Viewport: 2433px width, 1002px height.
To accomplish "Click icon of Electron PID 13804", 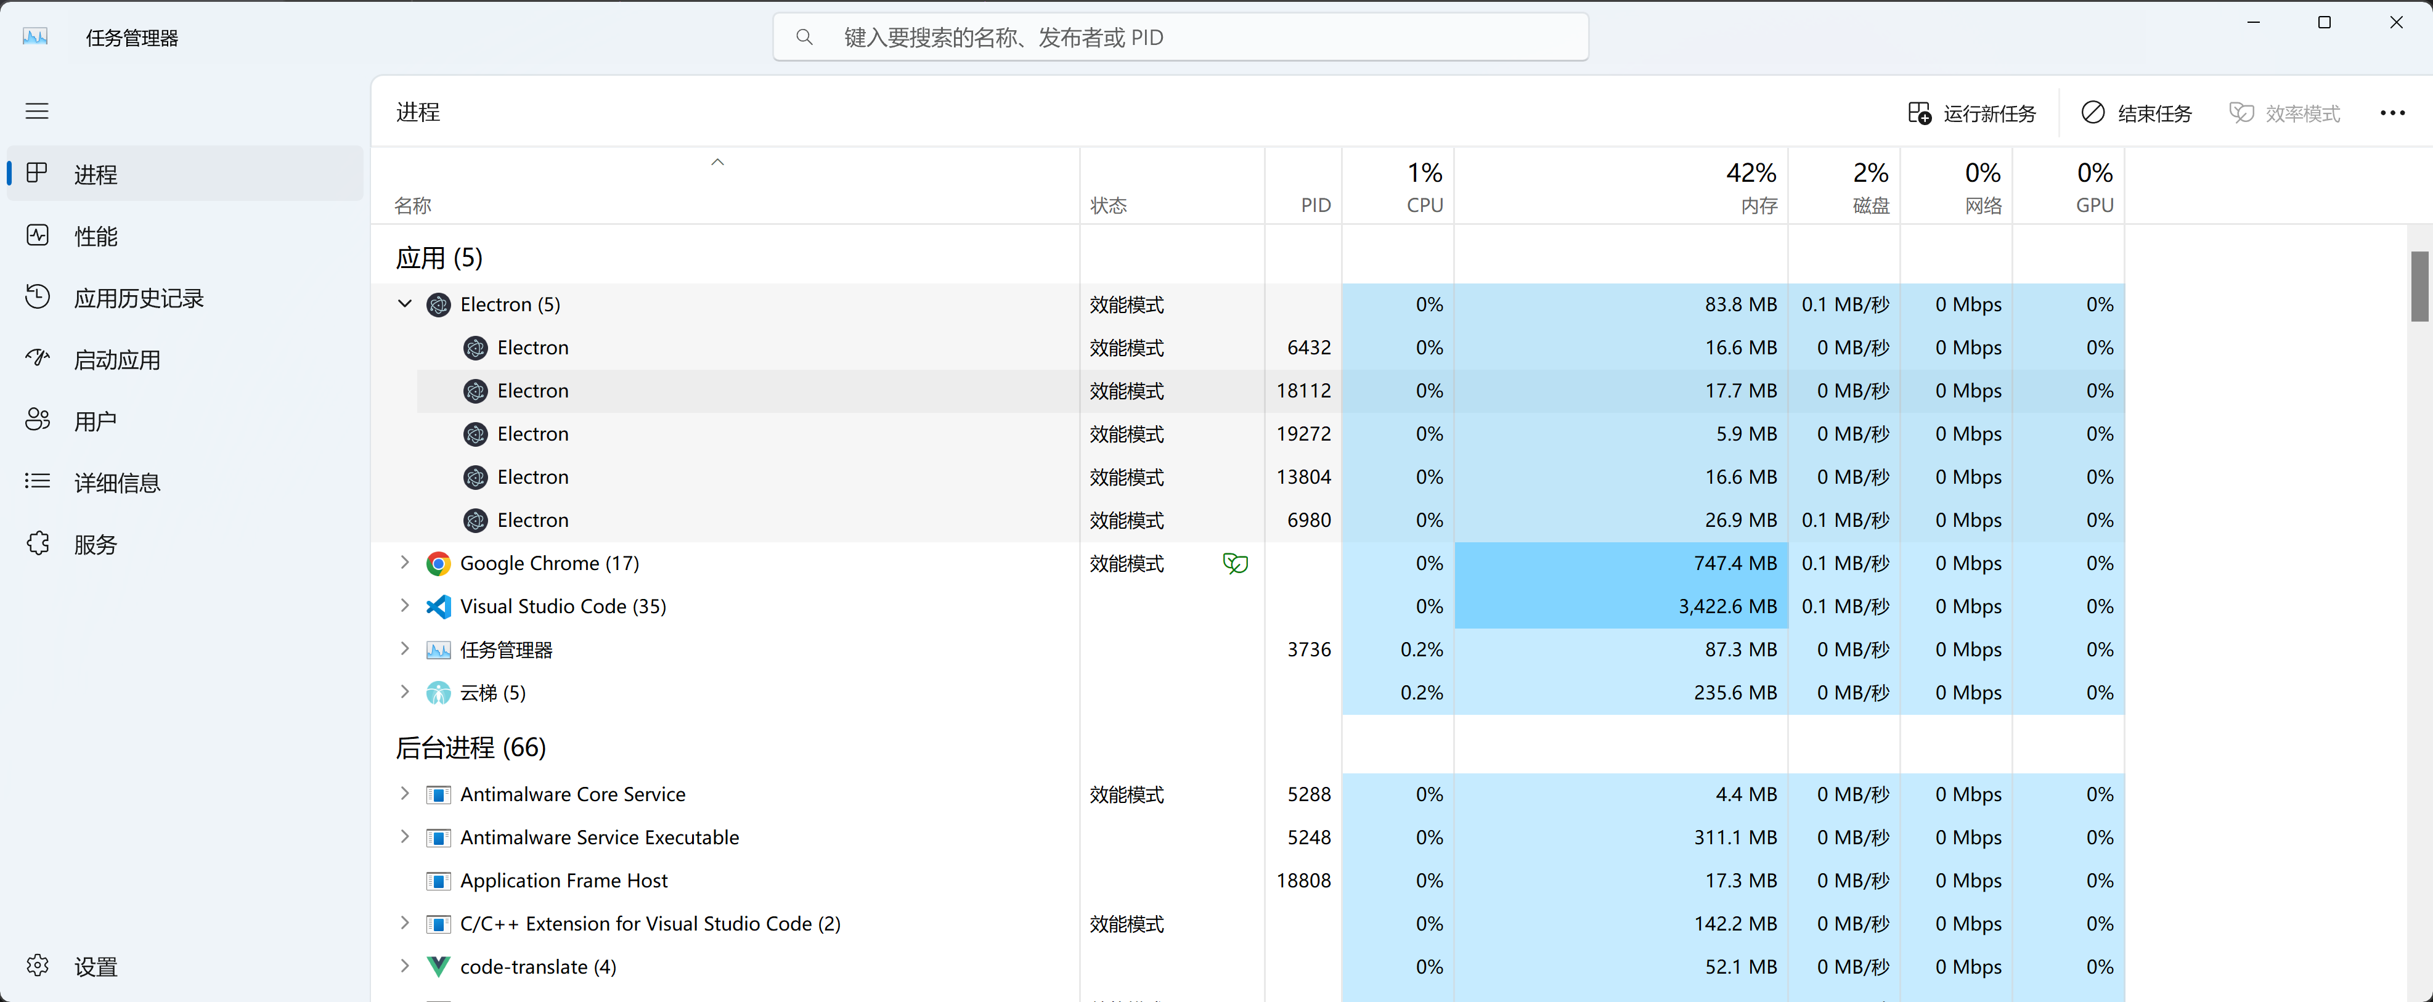I will point(476,477).
